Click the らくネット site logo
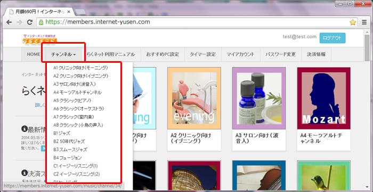 (40, 39)
